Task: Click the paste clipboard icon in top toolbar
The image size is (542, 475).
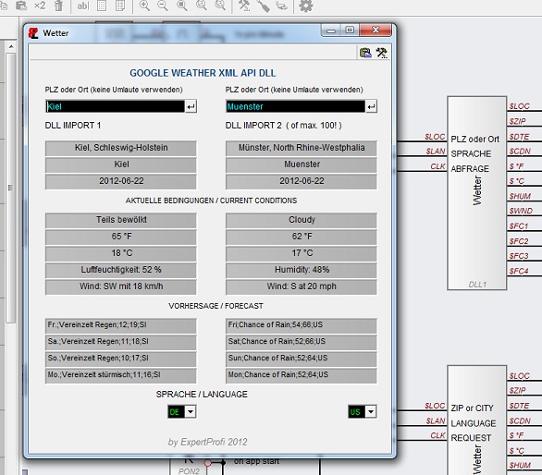Action: pyautogui.click(x=21, y=6)
